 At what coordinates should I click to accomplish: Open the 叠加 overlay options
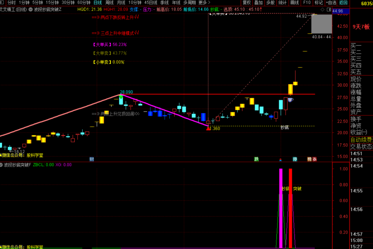pos(258,3)
